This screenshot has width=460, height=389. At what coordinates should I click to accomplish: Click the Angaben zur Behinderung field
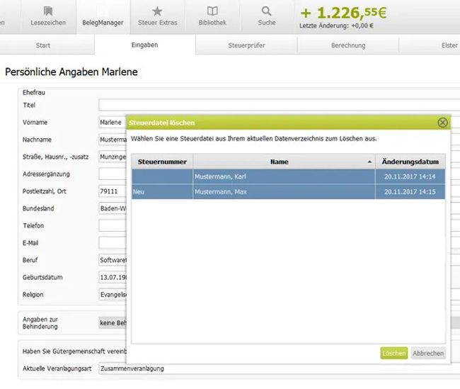(x=113, y=323)
